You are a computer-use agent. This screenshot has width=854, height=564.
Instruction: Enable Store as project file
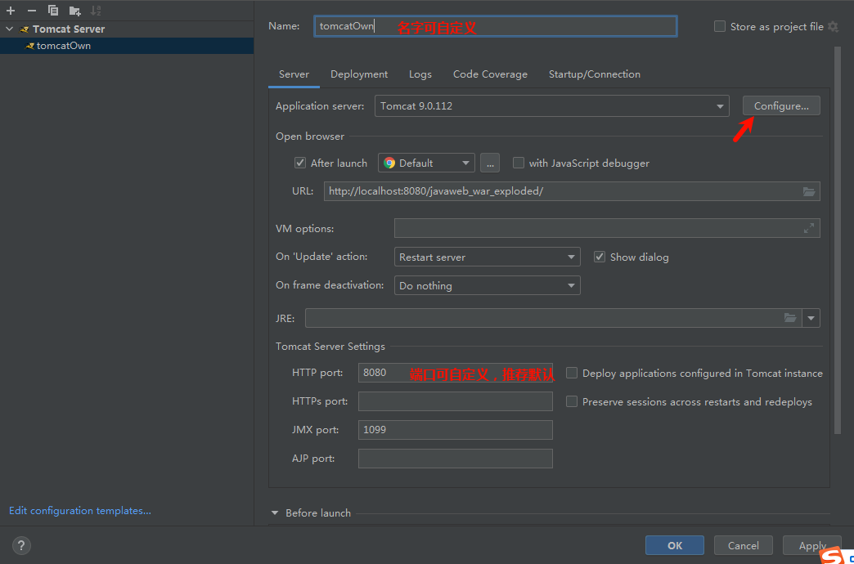click(x=720, y=27)
